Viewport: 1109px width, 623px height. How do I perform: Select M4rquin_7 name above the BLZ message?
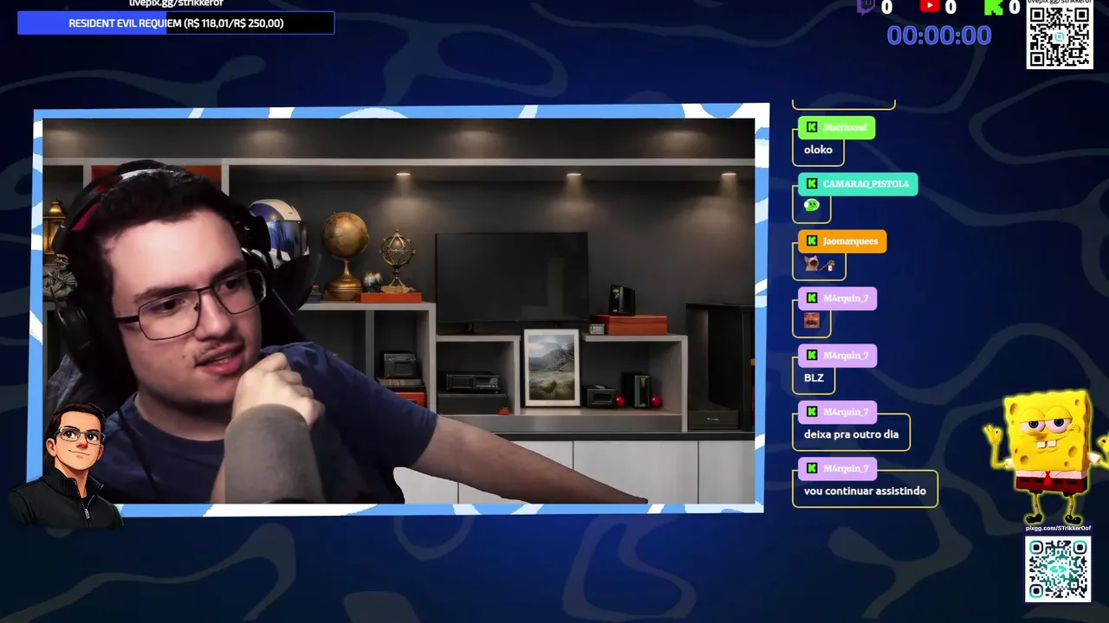tap(846, 355)
